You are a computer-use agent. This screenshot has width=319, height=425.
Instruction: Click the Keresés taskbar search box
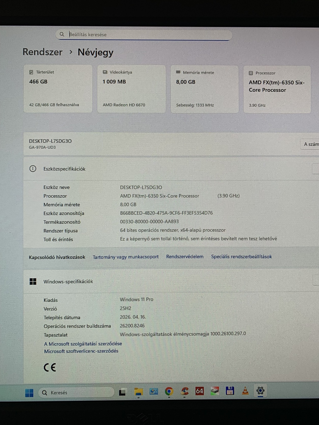(76, 392)
